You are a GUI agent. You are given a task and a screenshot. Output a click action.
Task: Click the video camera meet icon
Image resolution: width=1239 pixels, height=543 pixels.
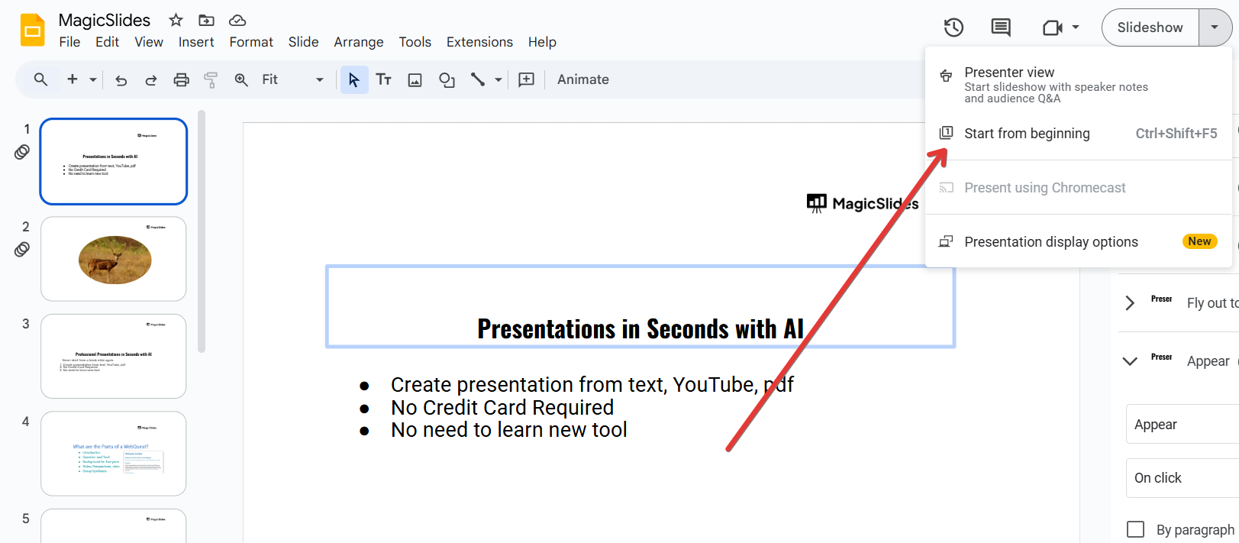1053,27
